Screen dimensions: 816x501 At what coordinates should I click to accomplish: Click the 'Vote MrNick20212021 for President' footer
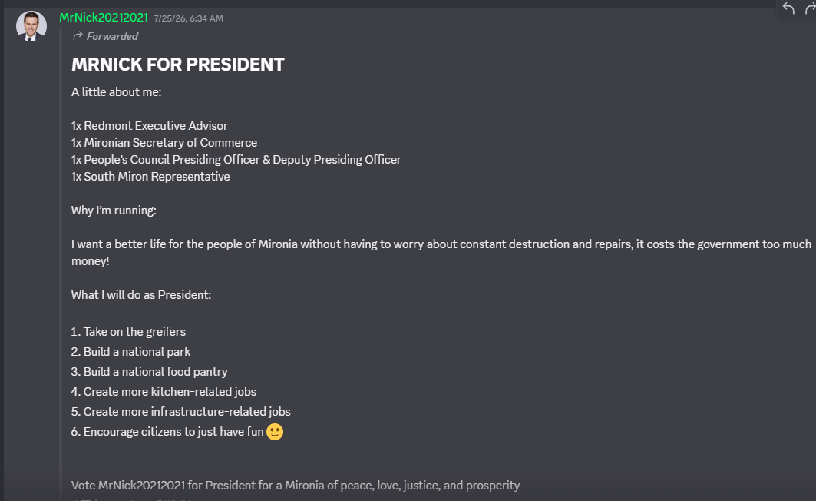click(296, 486)
